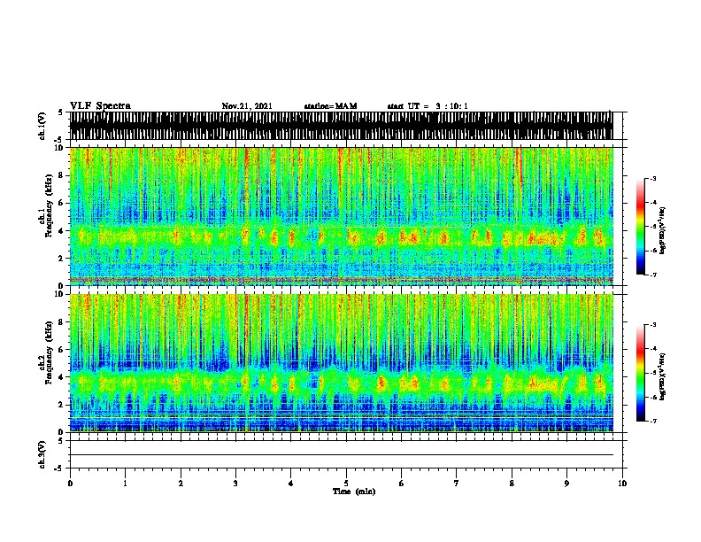This screenshot has width=701, height=542.
Task: Click time axis tick label "5"
Action: click(x=346, y=484)
